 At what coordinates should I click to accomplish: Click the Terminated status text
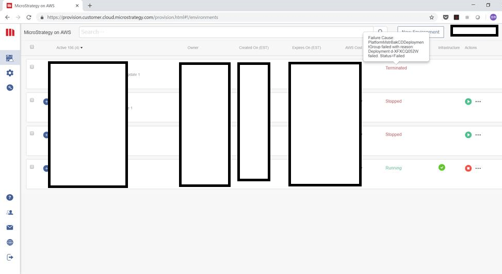(396, 68)
